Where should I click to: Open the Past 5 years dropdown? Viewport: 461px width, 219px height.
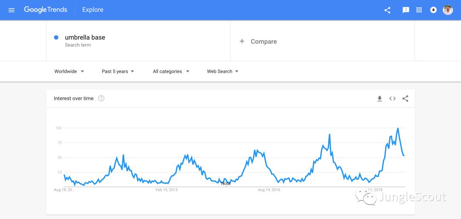[x=118, y=71]
